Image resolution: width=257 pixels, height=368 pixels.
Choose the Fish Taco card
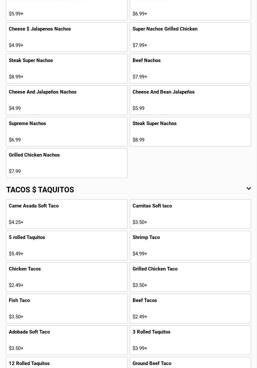pos(66,309)
